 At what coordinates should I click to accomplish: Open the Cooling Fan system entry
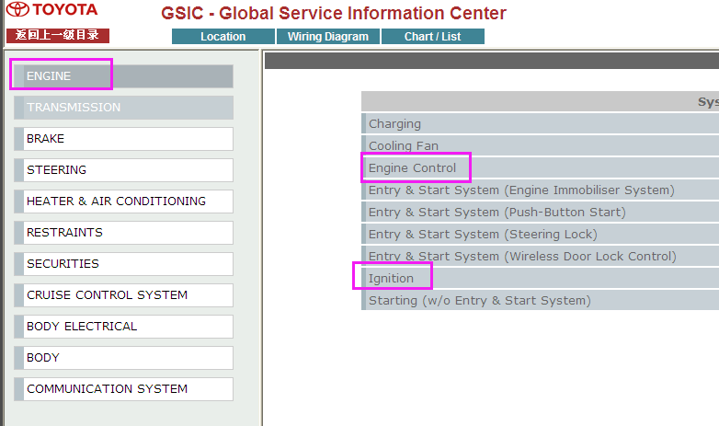pyautogui.click(x=404, y=146)
